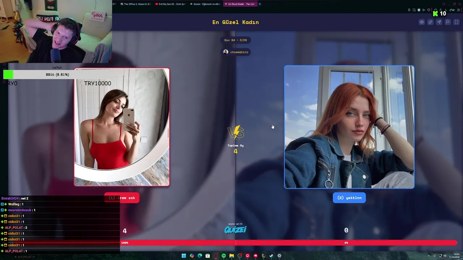This screenshot has height=260, width=463.
Task: Click the copy link icon in quiz header
Action: pos(430,22)
